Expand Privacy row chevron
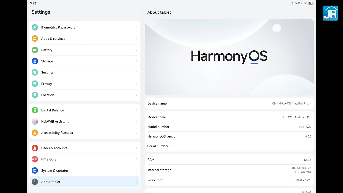Image resolution: width=343 pixels, height=193 pixels. pos(136,84)
